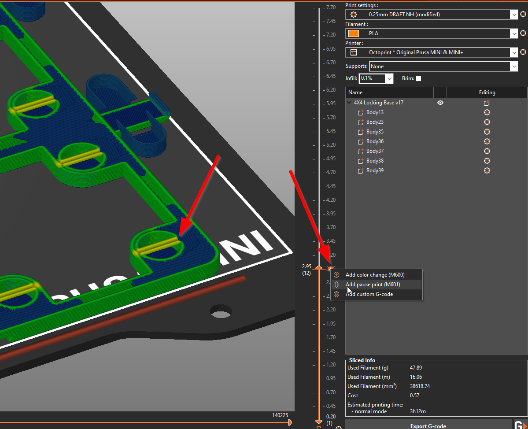Select Add custom G-code menu entry

(369, 294)
